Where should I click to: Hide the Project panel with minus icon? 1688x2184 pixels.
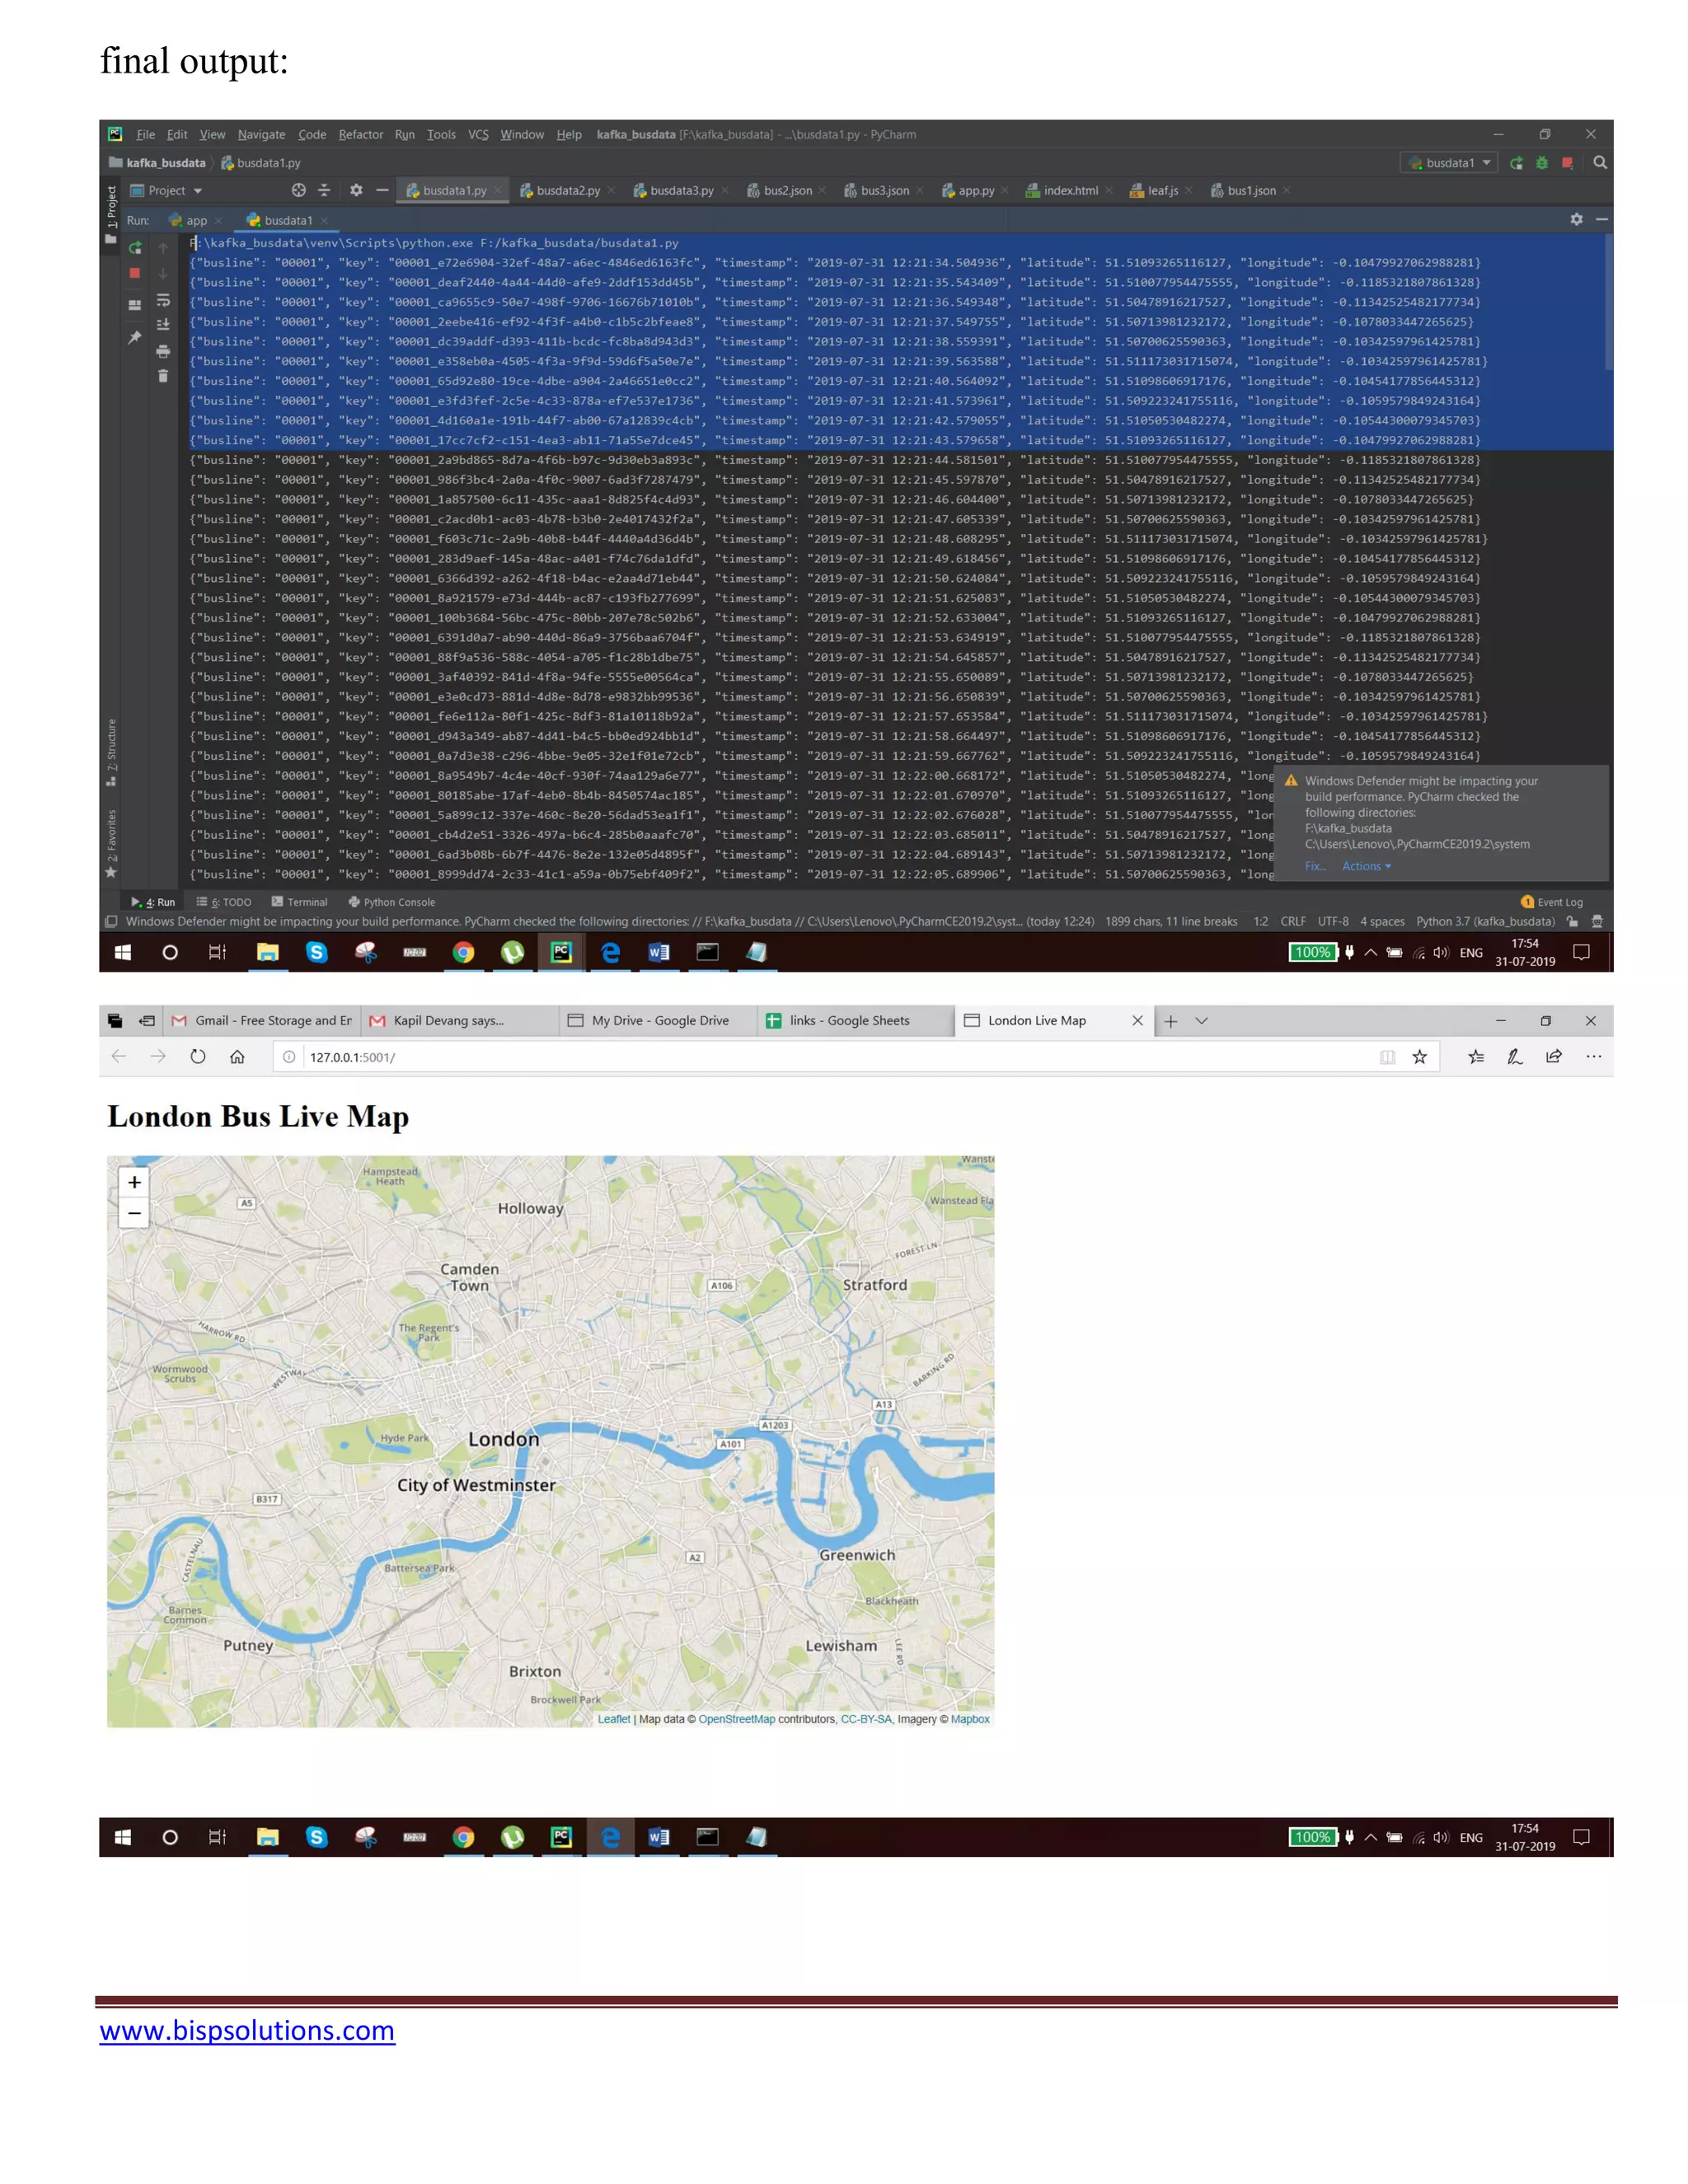click(382, 190)
